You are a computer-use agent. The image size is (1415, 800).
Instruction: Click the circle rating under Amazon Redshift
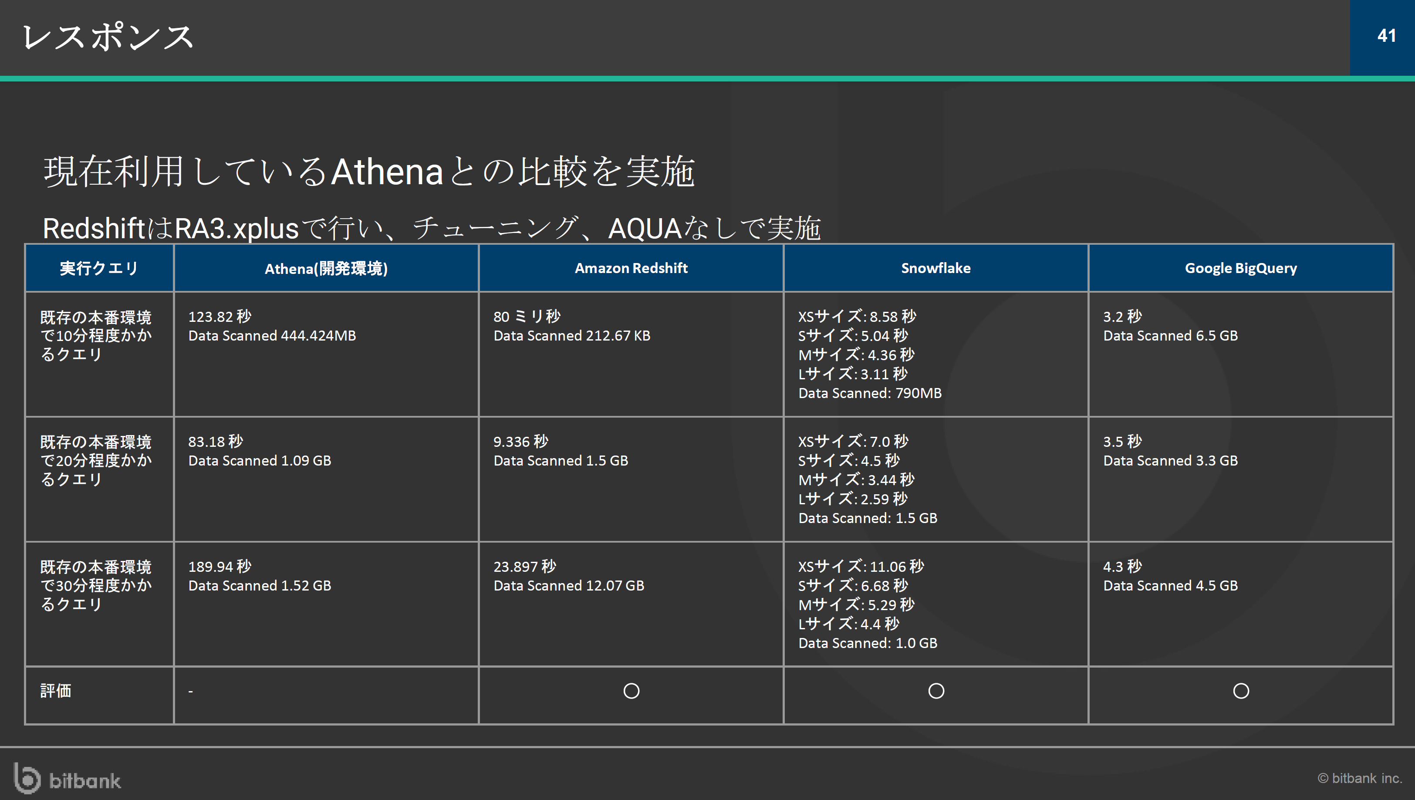point(631,691)
